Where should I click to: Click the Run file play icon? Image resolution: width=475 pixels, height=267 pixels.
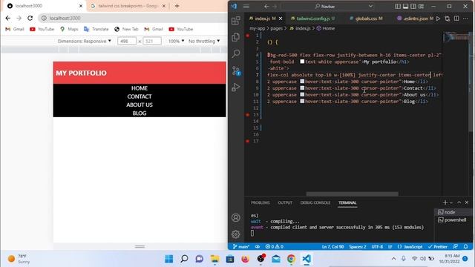(x=438, y=19)
